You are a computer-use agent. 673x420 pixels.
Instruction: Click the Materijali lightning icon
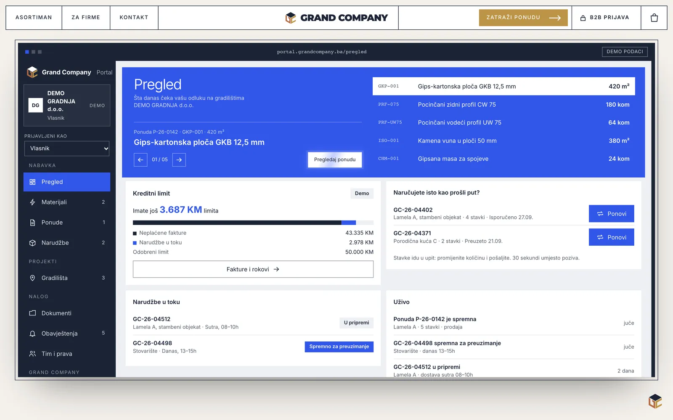(x=32, y=202)
